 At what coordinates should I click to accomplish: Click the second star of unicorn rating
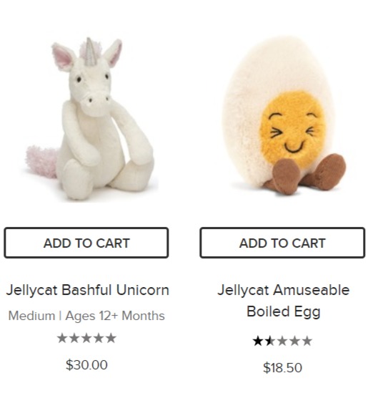tap(74, 339)
